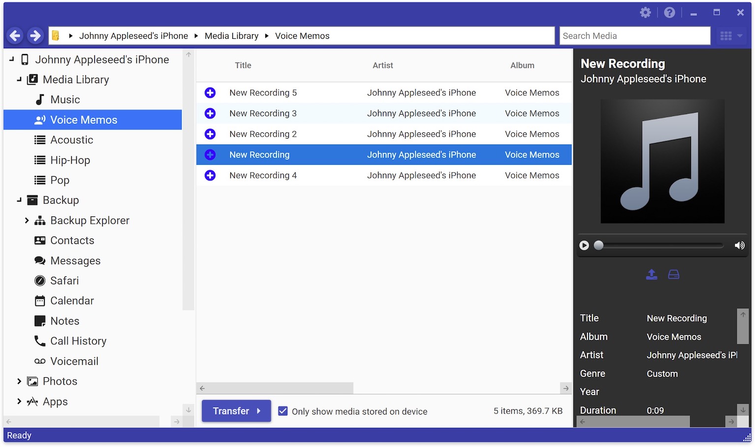The height and width of the screenshot is (447, 755).
Task: Uncheck Only show media stored on device
Action: point(283,411)
